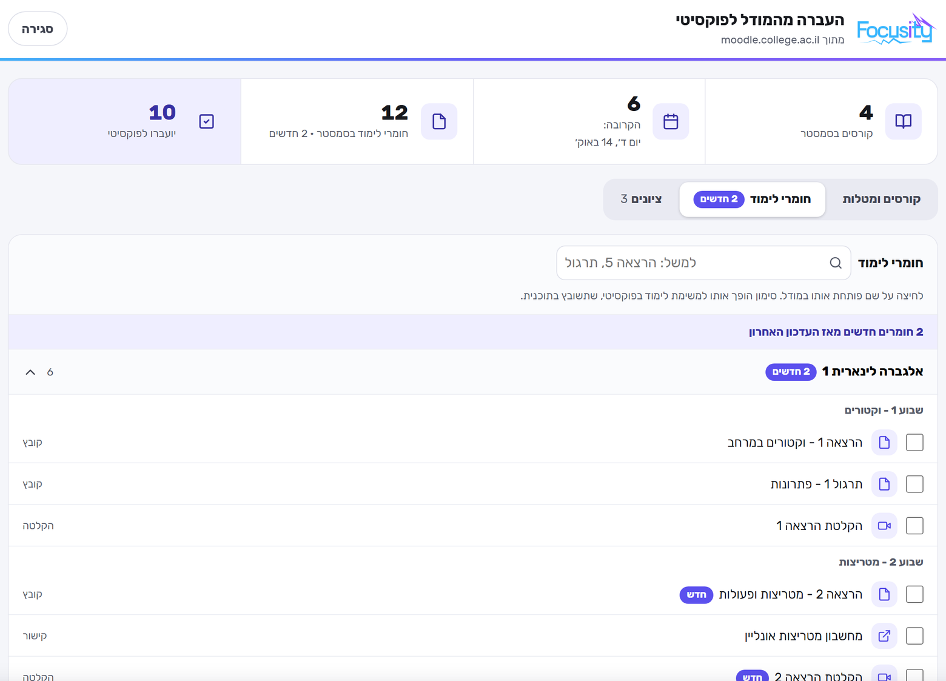Click the יום ד', 14 באוק' date text
This screenshot has width=946, height=681.
(x=608, y=143)
